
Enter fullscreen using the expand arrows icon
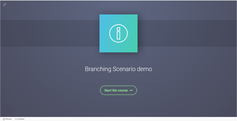pyautogui.click(x=4, y=4)
